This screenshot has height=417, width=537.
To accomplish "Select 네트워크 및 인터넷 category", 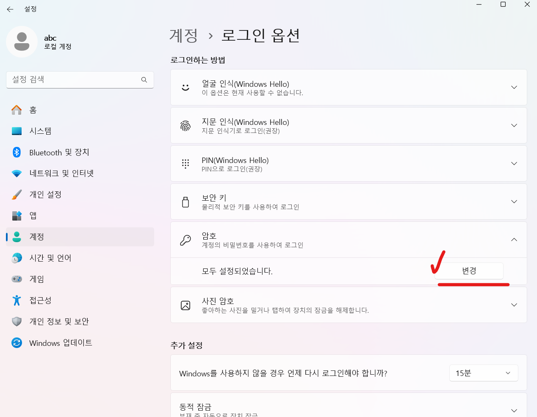I will tap(80, 174).
